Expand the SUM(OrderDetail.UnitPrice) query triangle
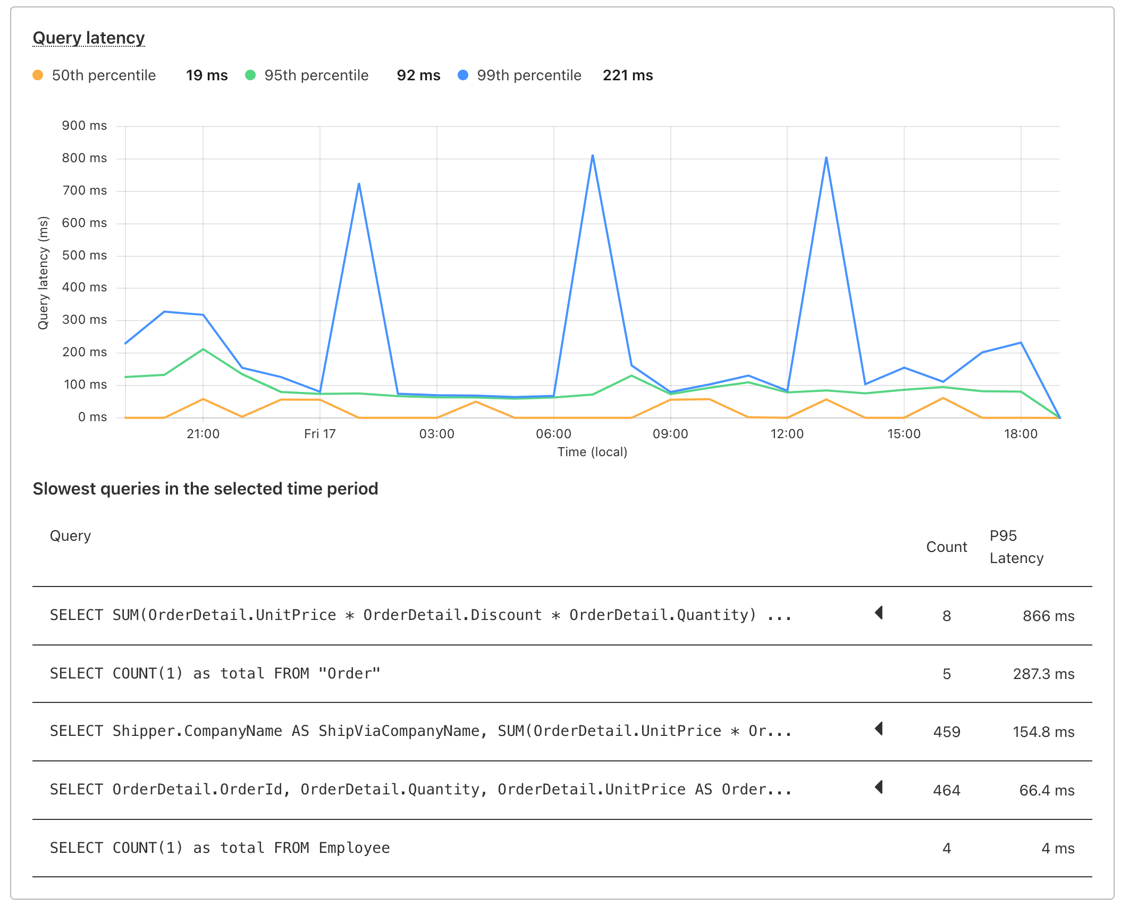Image resolution: width=1129 pixels, height=905 pixels. (879, 613)
